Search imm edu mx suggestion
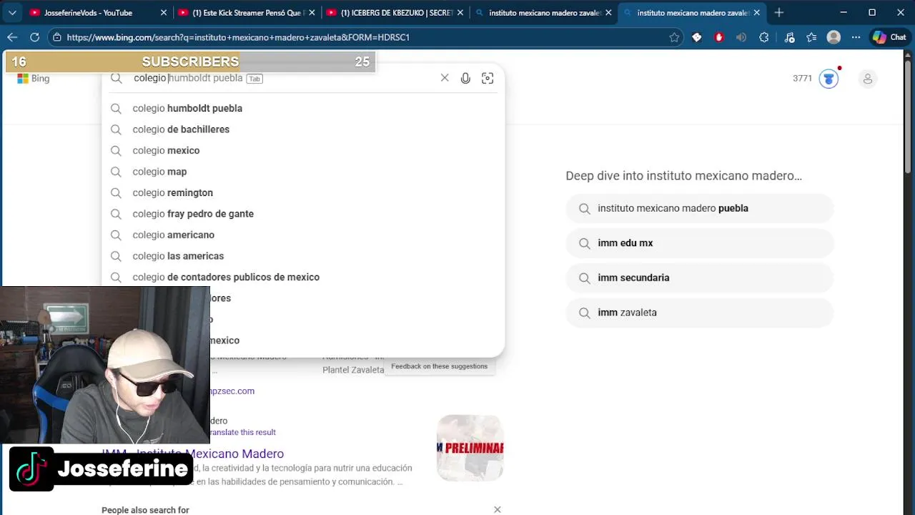 pos(700,243)
